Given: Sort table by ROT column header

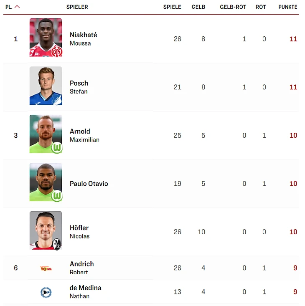Looking at the screenshot, I should tap(261, 7).
